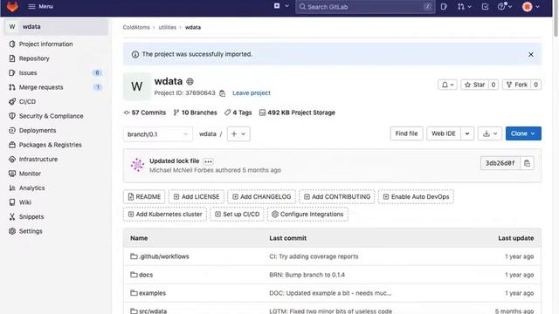Click the Infrastructure sidebar icon
Screen dimensions: 559x314
coord(12,159)
